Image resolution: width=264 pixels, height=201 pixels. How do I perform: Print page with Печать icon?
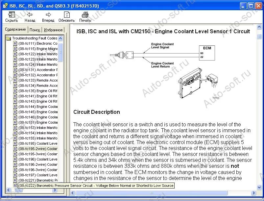coord(85,17)
